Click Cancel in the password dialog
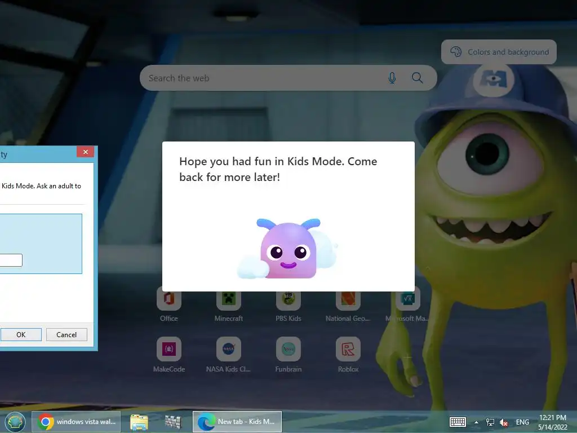 coord(66,334)
